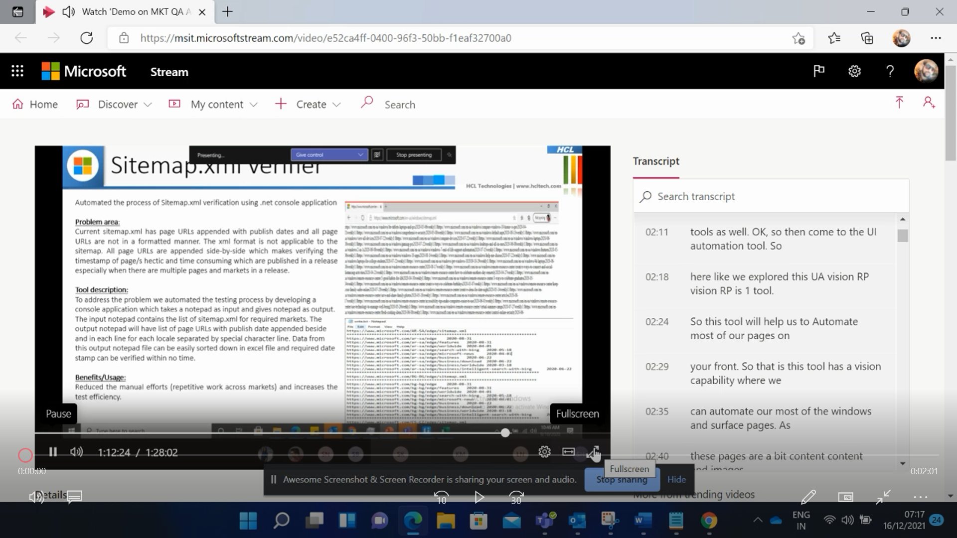
Task: Click the Microsoft logo
Action: 84,71
